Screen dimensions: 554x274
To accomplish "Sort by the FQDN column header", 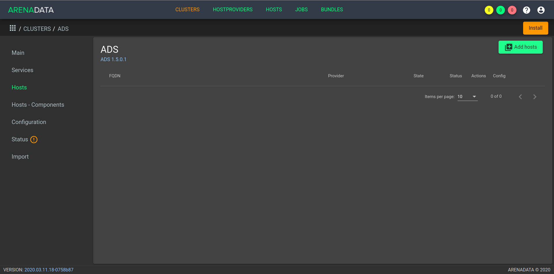I will (x=115, y=76).
